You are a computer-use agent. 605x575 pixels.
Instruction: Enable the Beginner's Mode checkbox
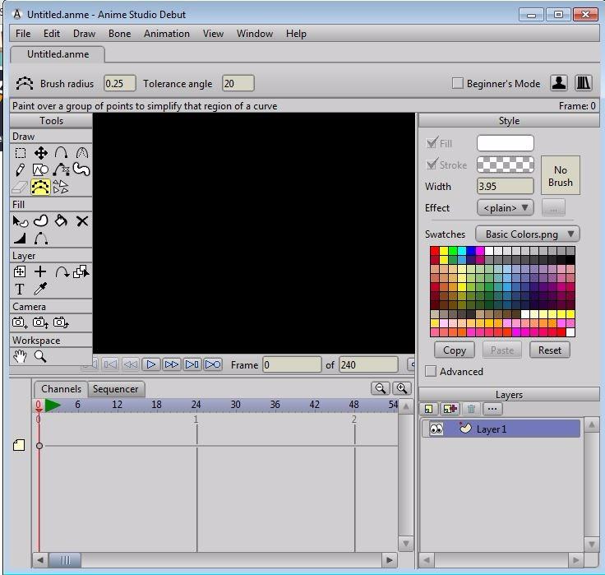click(458, 83)
